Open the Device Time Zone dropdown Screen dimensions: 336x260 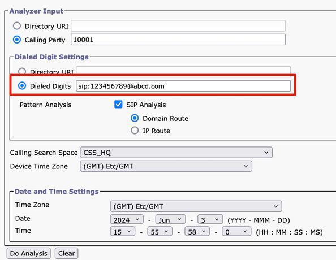(x=166, y=166)
